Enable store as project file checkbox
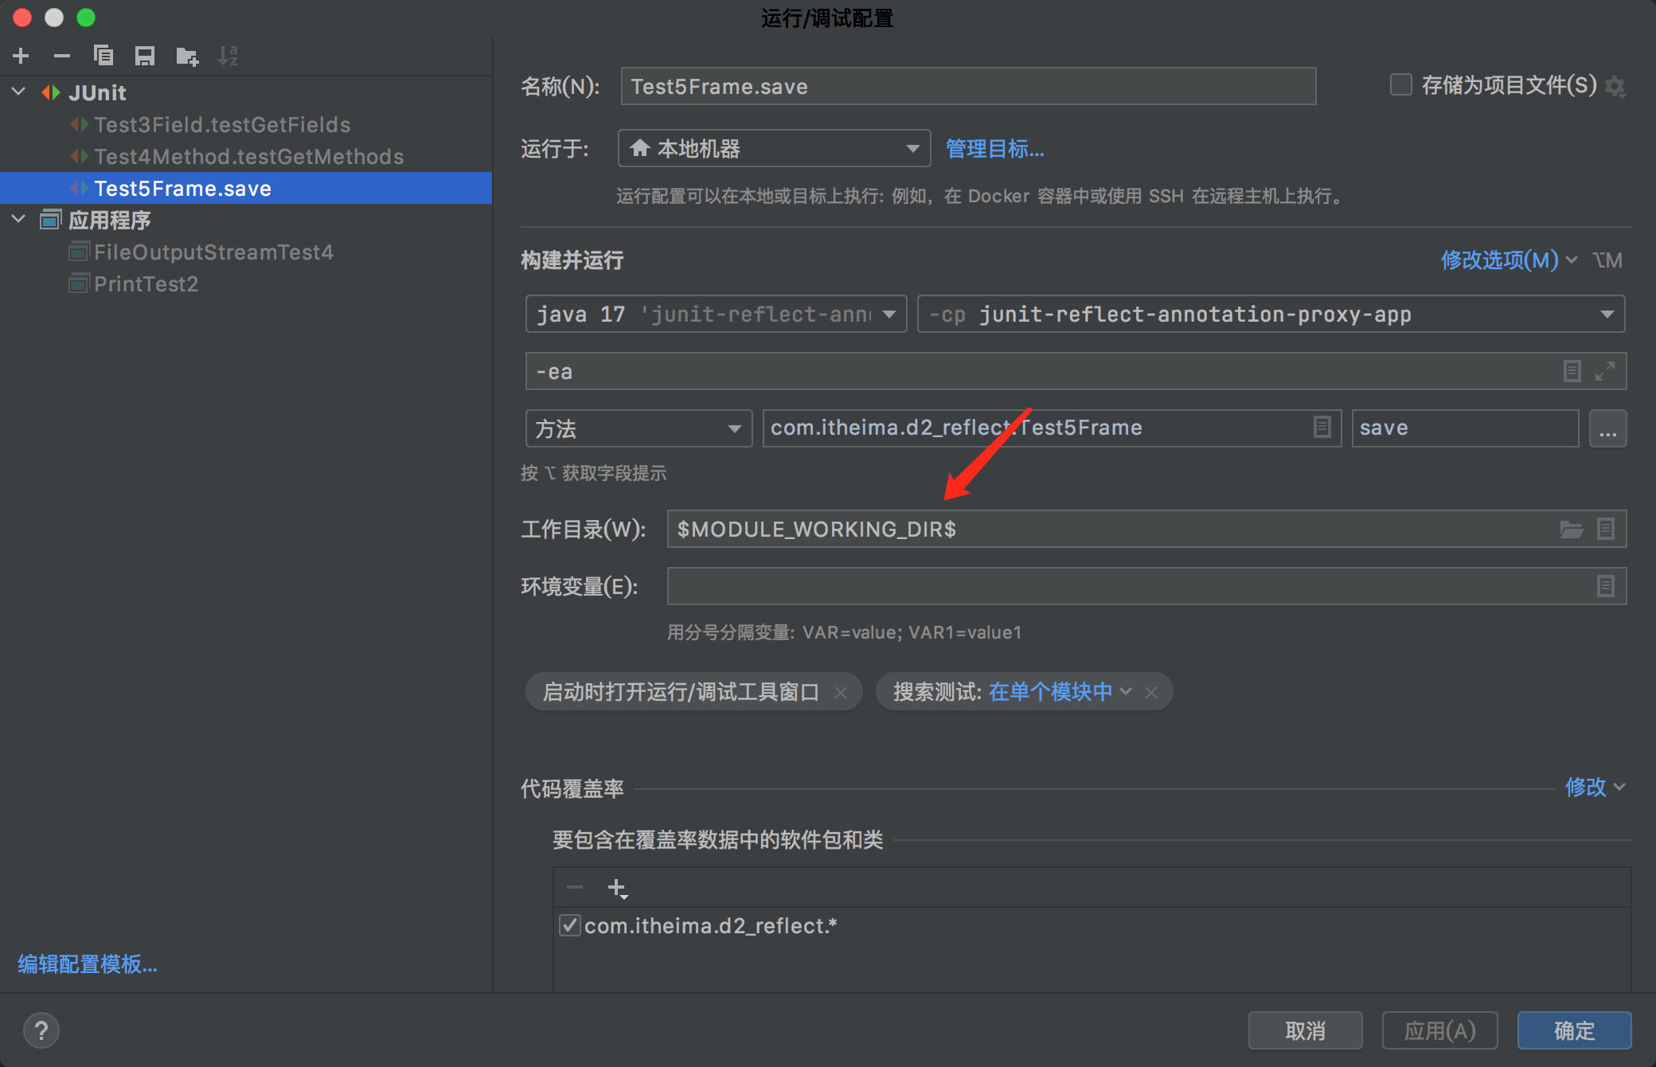This screenshot has width=1656, height=1067. click(x=1400, y=85)
